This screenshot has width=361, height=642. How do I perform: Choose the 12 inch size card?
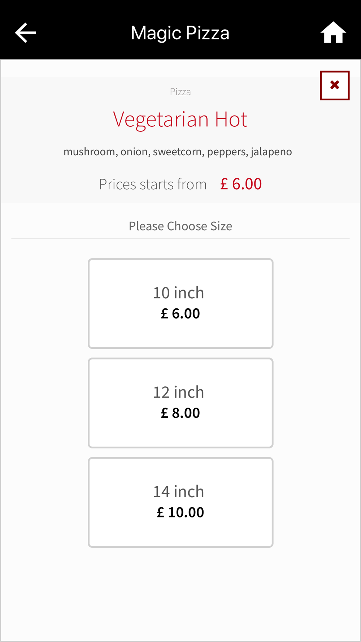pos(180,403)
